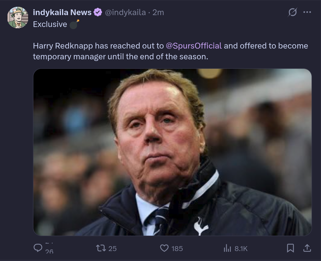Open the three-dot more options menu

(307, 12)
